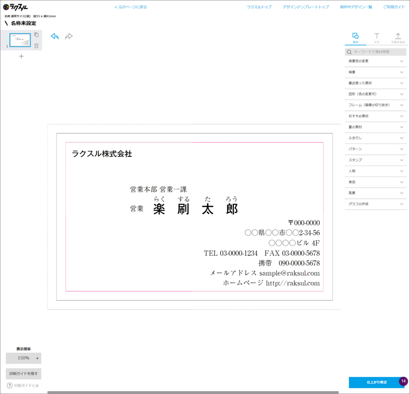Screen dimensions: 410x394
Task: Select 携帯 090-0000-5678 text line
Action: pyautogui.click(x=289, y=263)
